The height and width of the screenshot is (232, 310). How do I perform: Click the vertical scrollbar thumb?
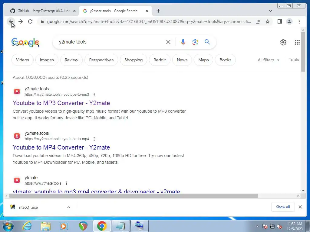coord(303,52)
